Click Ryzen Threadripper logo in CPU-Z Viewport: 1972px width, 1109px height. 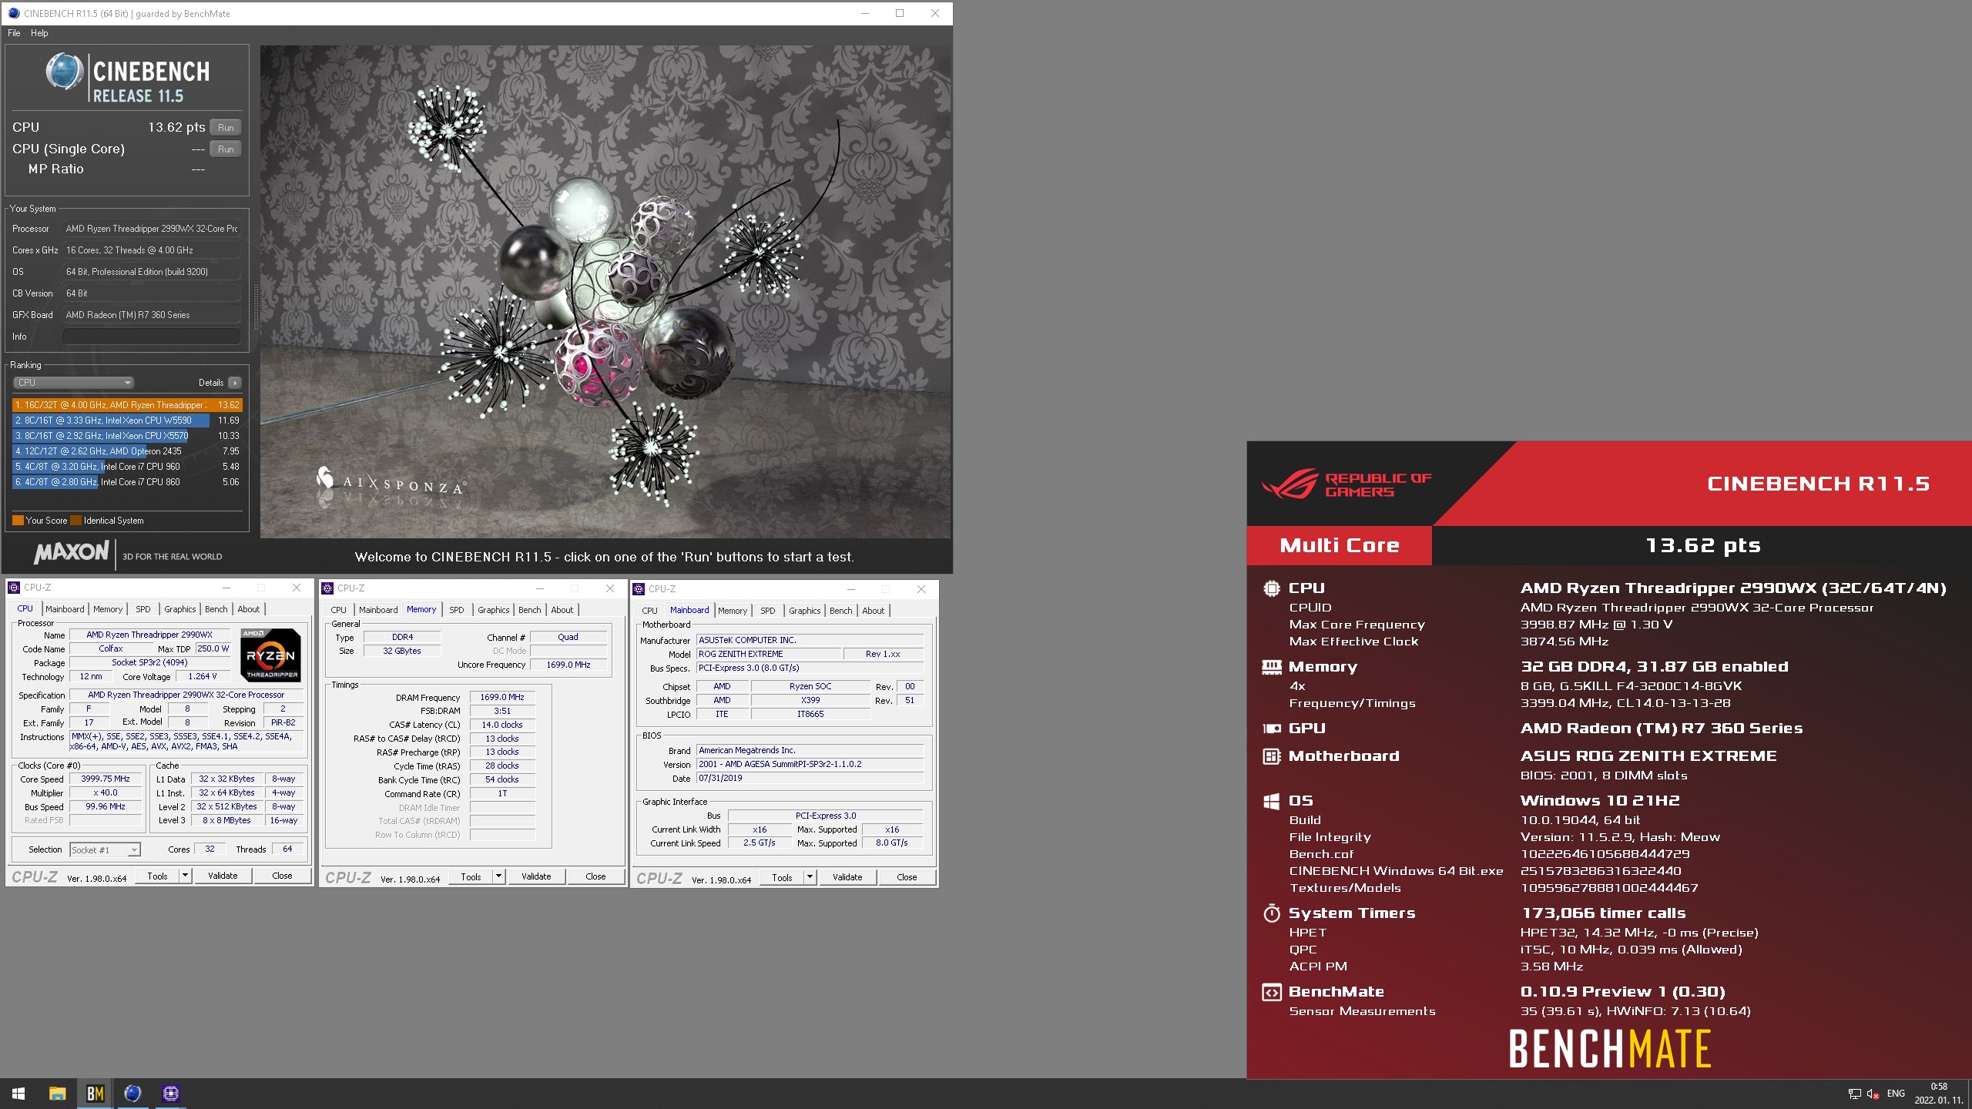click(270, 655)
